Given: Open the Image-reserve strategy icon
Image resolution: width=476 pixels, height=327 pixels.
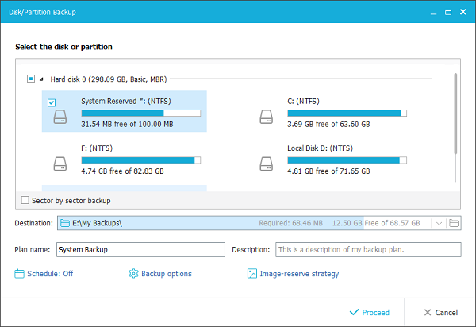Looking at the screenshot, I should pos(252,274).
